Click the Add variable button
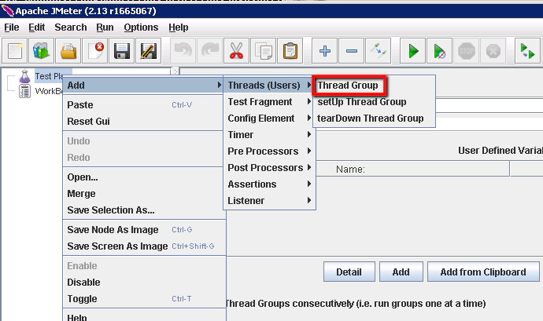 [401, 272]
